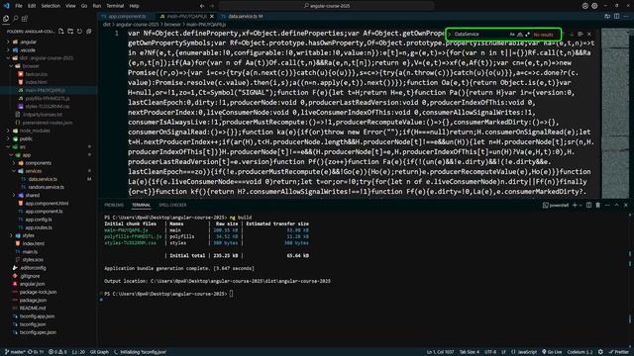Image resolution: width=634 pixels, height=356 pixels.
Task: Switch to the app.component.ts editor tab
Action: [128, 17]
